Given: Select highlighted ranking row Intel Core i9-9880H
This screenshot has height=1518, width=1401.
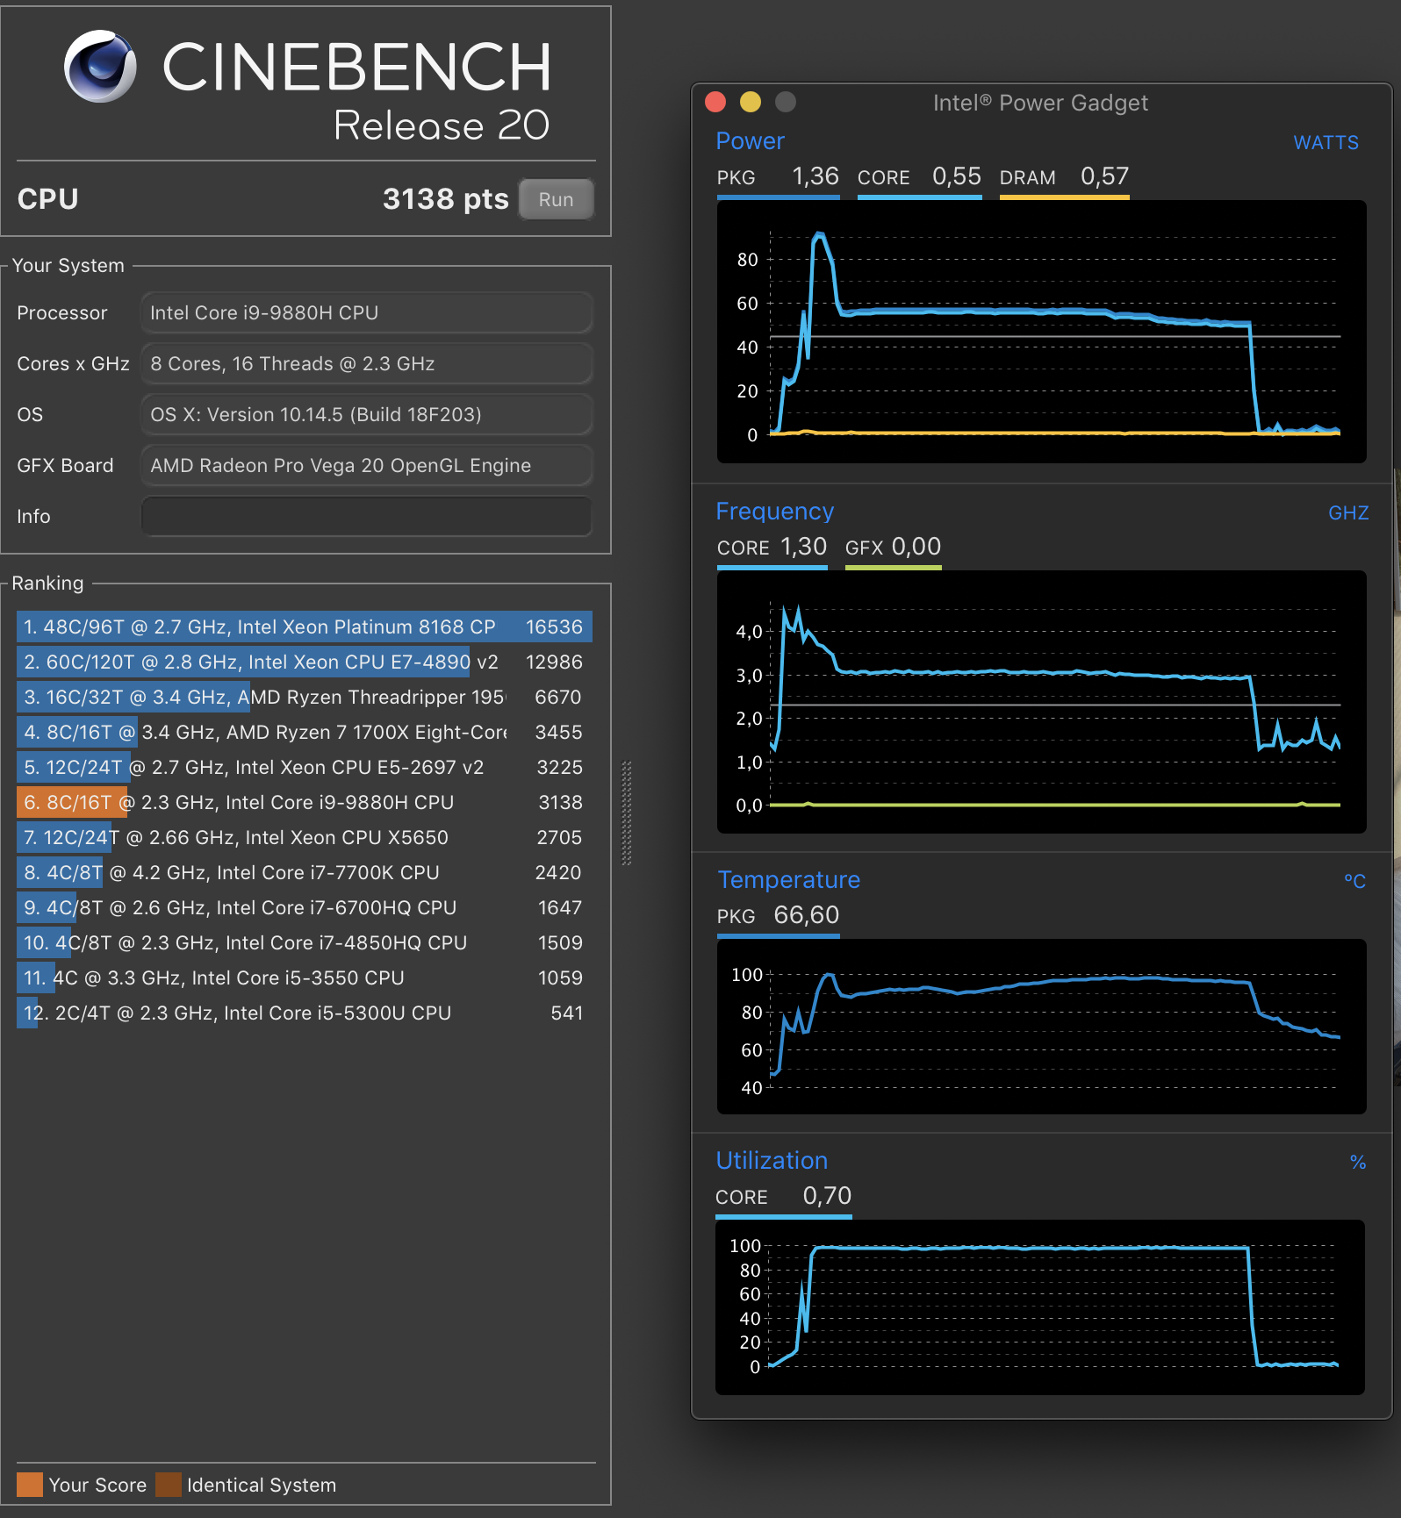Looking at the screenshot, I should point(304,803).
